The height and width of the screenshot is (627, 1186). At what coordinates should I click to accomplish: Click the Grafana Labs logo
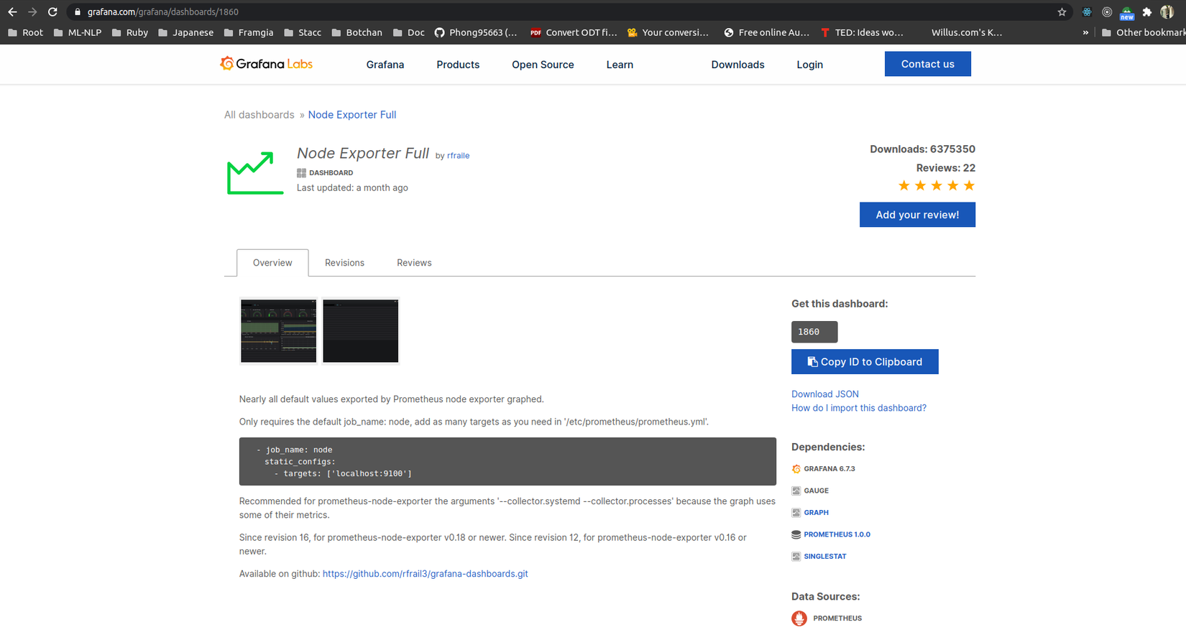pyautogui.click(x=266, y=64)
